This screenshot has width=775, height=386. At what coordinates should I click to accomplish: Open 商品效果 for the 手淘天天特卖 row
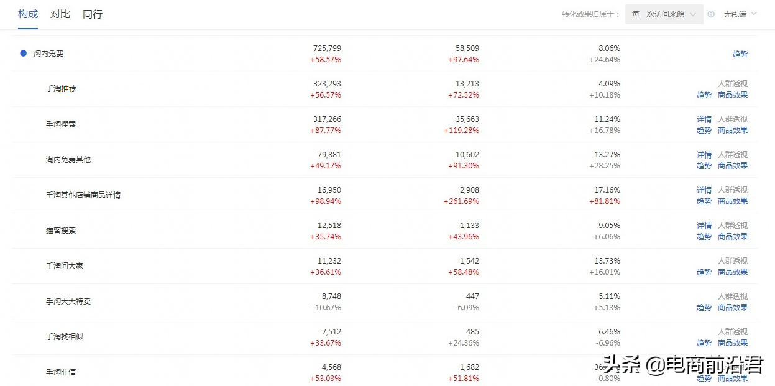pyautogui.click(x=732, y=308)
